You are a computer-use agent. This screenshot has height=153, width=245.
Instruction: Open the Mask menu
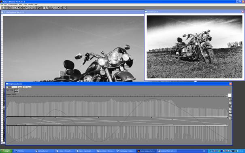click(x=21, y=5)
